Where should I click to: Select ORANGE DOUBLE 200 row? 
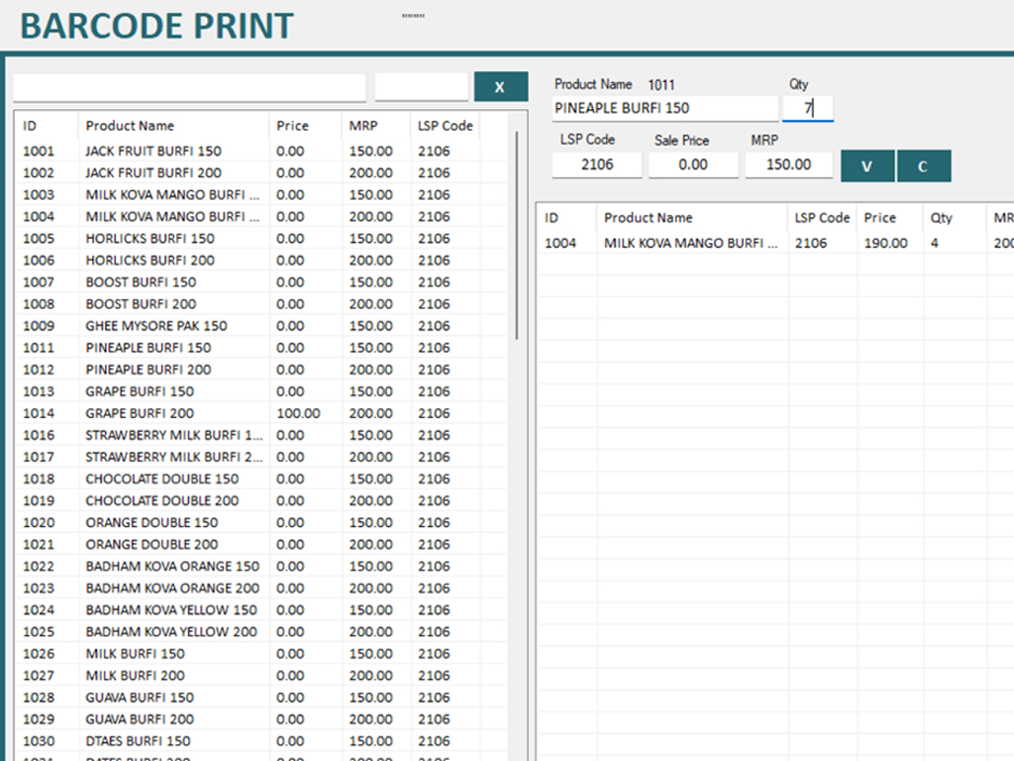(x=260, y=544)
